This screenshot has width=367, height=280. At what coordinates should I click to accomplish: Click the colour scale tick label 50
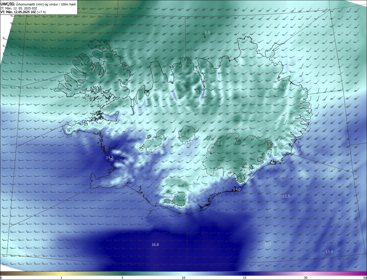365,278
